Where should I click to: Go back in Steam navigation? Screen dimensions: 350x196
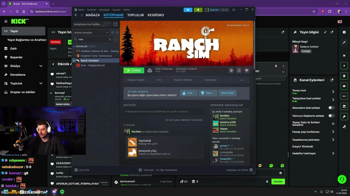click(x=76, y=15)
